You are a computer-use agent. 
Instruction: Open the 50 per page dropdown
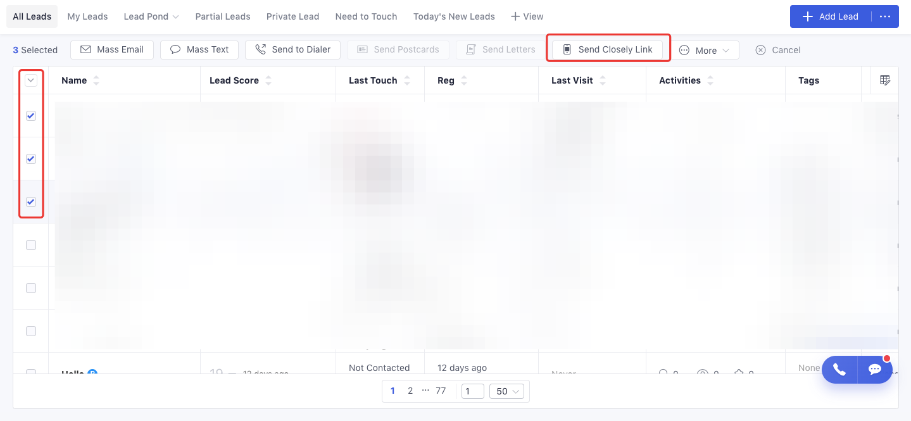tap(507, 391)
